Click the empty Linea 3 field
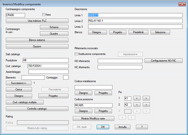The width and height of the screenshot is (188, 135). click(135, 27)
